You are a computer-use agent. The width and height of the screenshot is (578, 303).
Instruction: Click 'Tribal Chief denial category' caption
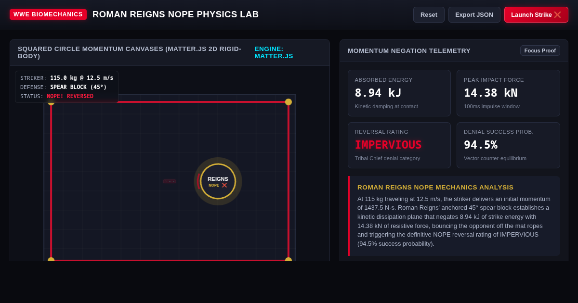(x=387, y=158)
